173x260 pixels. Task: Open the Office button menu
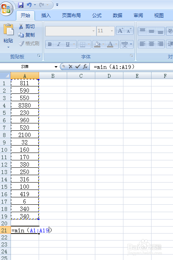6,8
